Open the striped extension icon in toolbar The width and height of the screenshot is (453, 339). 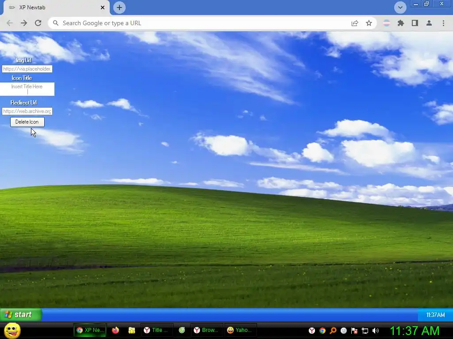coord(387,23)
